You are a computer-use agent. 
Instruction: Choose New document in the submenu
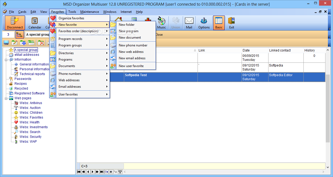pyautogui.click(x=133, y=38)
